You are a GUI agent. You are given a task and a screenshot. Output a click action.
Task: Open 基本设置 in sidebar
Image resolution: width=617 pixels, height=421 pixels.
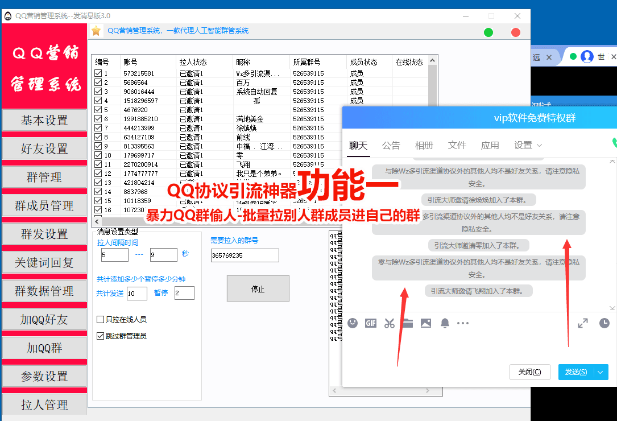click(x=44, y=120)
